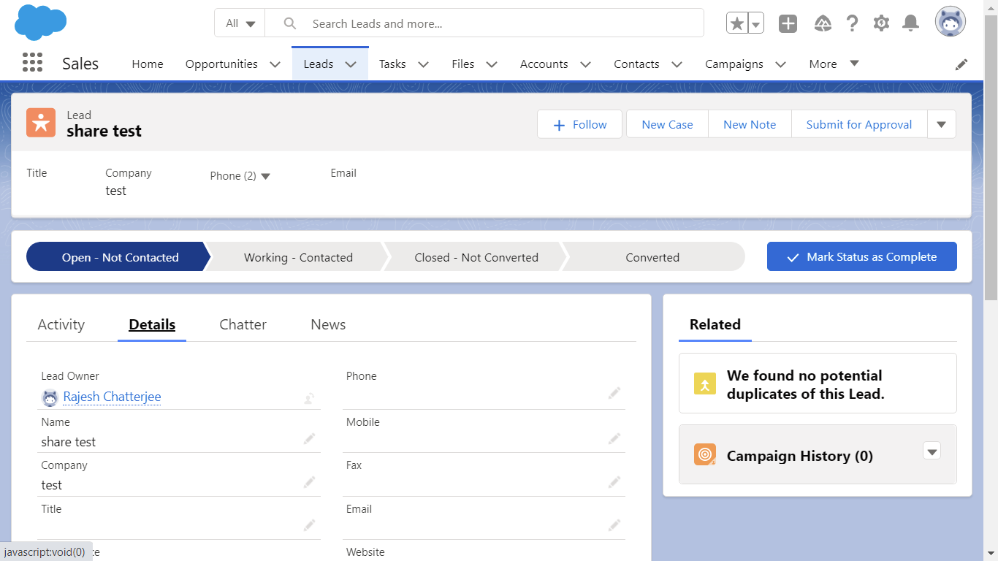Expand the Contacts nav chevron

pos(677,64)
